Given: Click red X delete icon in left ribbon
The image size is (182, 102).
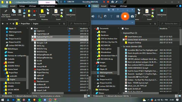Looking at the screenshot, I should click(x=34, y=11).
